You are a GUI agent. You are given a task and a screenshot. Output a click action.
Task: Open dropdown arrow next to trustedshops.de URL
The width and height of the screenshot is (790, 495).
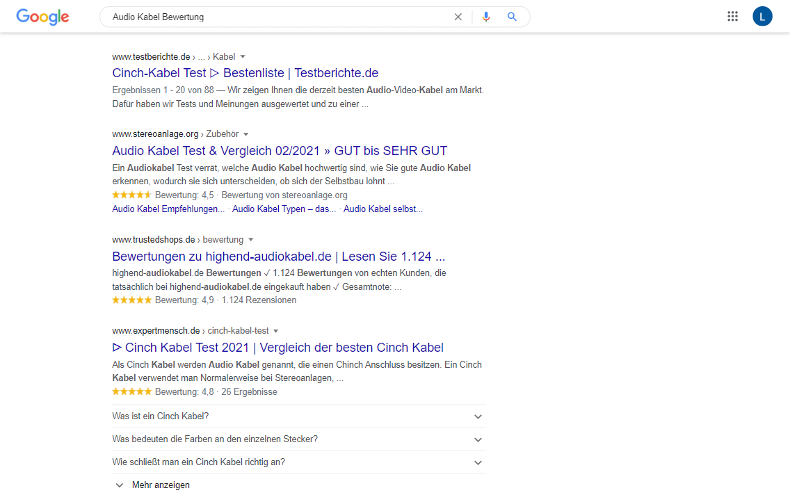pos(251,239)
